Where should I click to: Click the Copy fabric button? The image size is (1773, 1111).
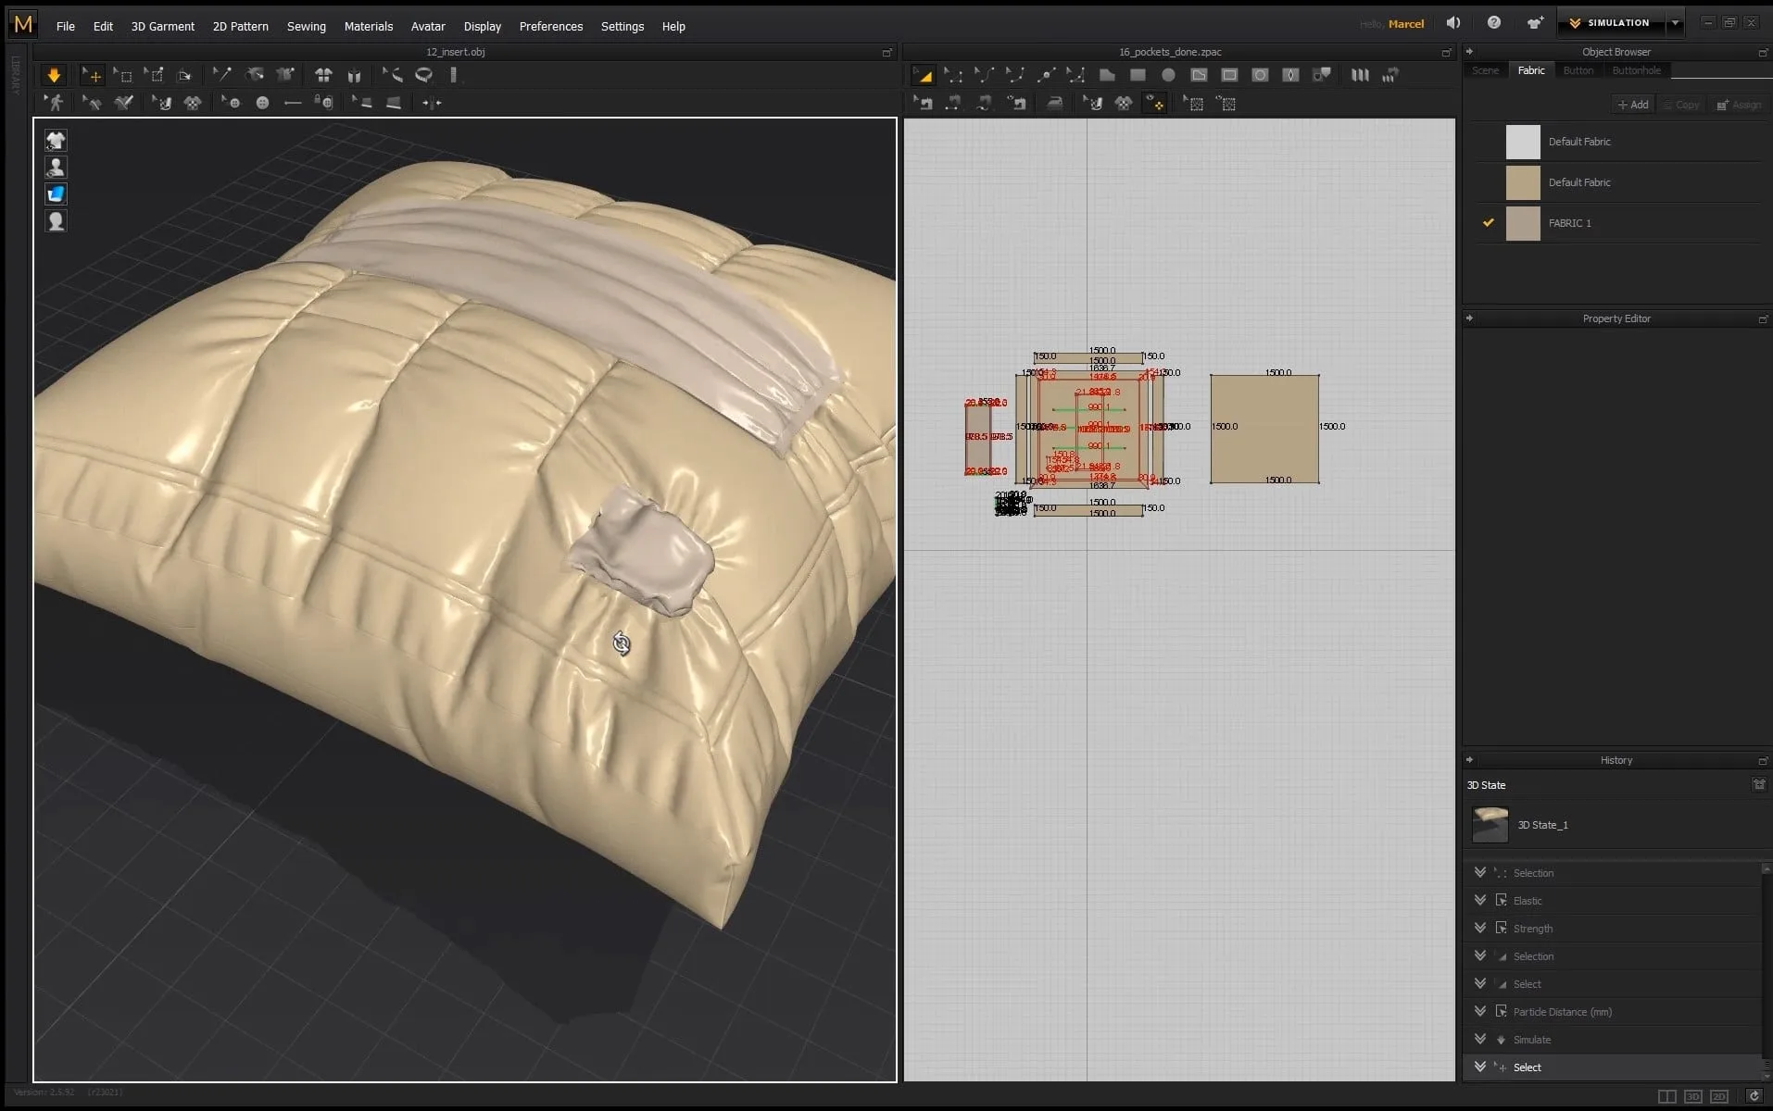pos(1681,105)
